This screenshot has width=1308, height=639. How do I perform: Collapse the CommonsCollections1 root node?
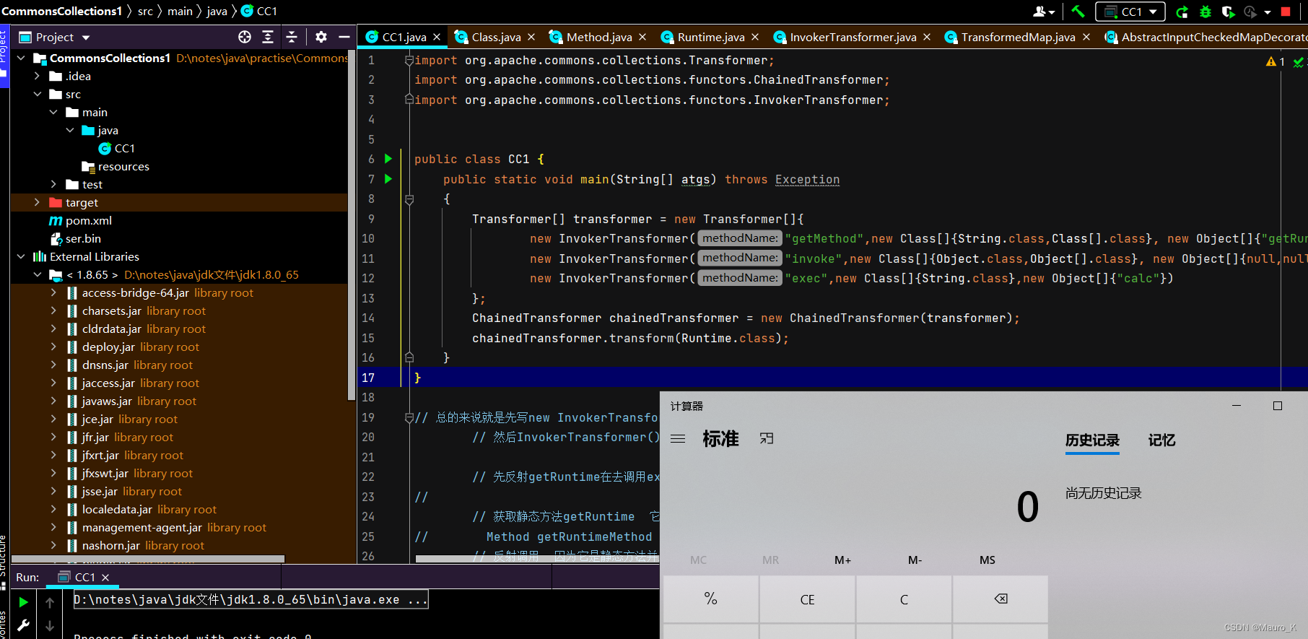[x=21, y=58]
